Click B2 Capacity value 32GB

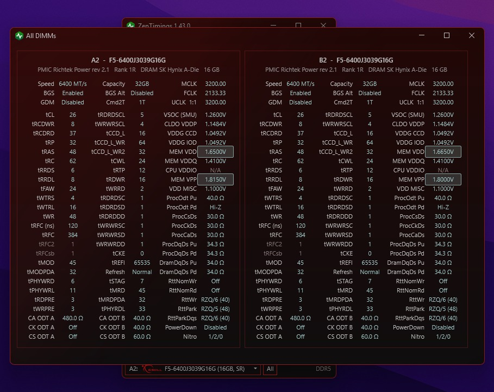370,84
